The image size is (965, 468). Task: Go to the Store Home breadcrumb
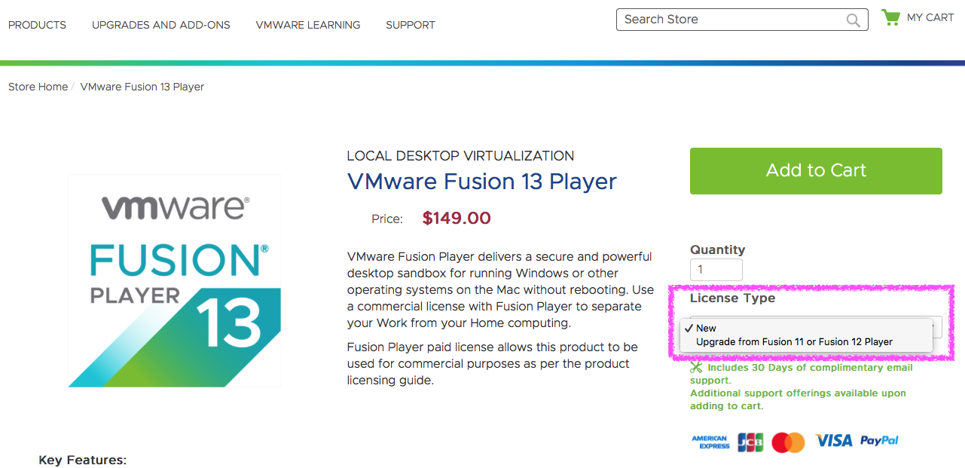38,87
